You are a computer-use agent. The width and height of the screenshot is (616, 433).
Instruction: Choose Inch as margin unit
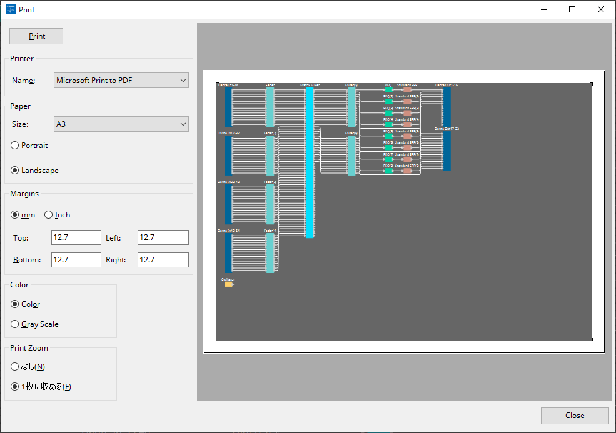click(49, 215)
